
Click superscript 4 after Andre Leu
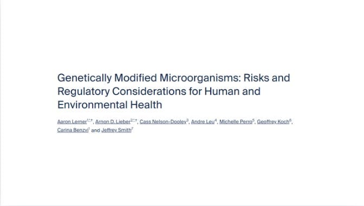(x=216, y=120)
